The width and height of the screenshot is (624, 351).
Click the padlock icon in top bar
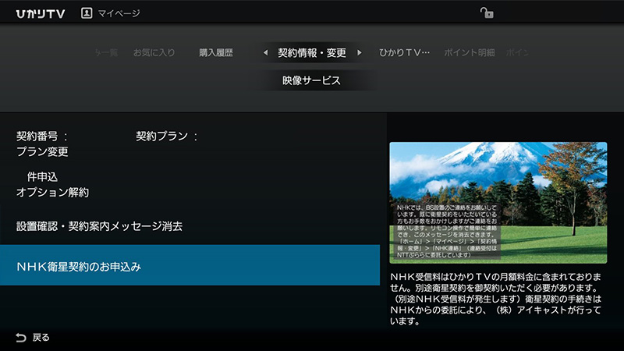[487, 12]
